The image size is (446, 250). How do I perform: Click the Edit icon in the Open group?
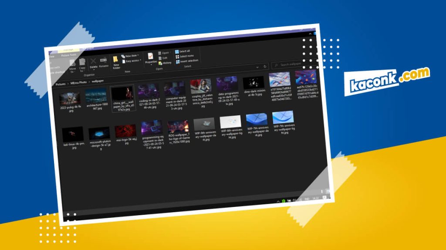point(160,58)
